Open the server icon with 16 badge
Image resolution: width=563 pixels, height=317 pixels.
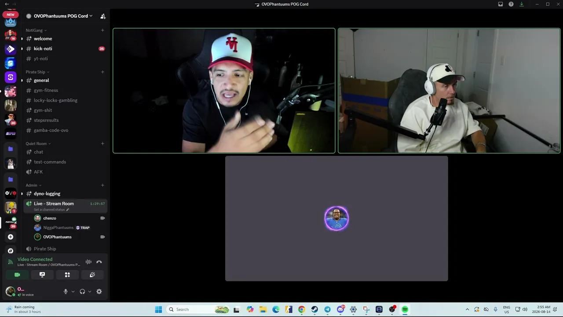11,34
